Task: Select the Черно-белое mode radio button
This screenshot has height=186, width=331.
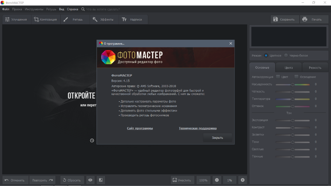Action: click(x=285, y=56)
